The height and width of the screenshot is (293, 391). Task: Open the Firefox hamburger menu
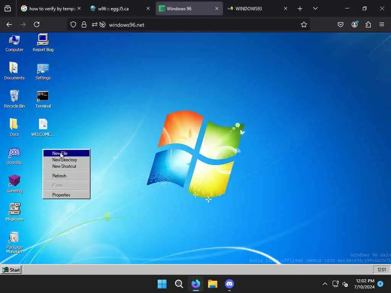382,24
